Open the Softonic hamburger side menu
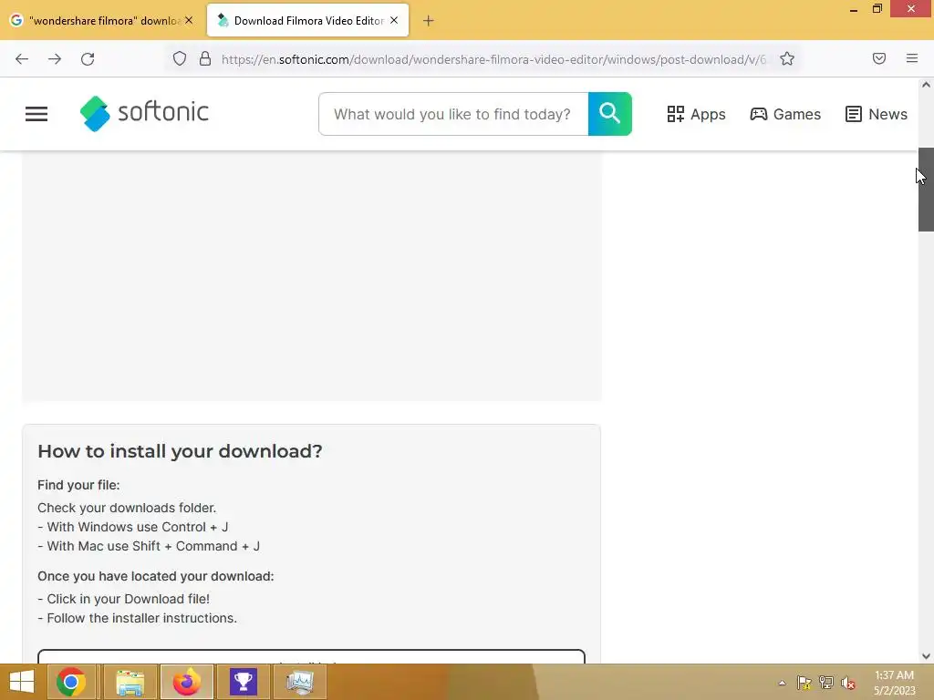 [36, 114]
